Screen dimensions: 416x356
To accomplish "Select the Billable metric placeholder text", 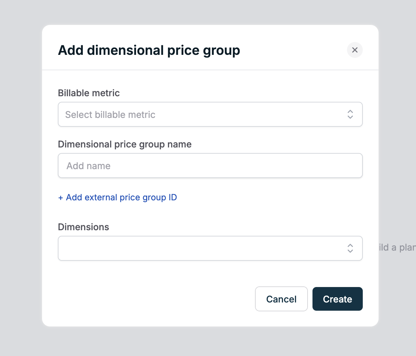I will point(110,114).
